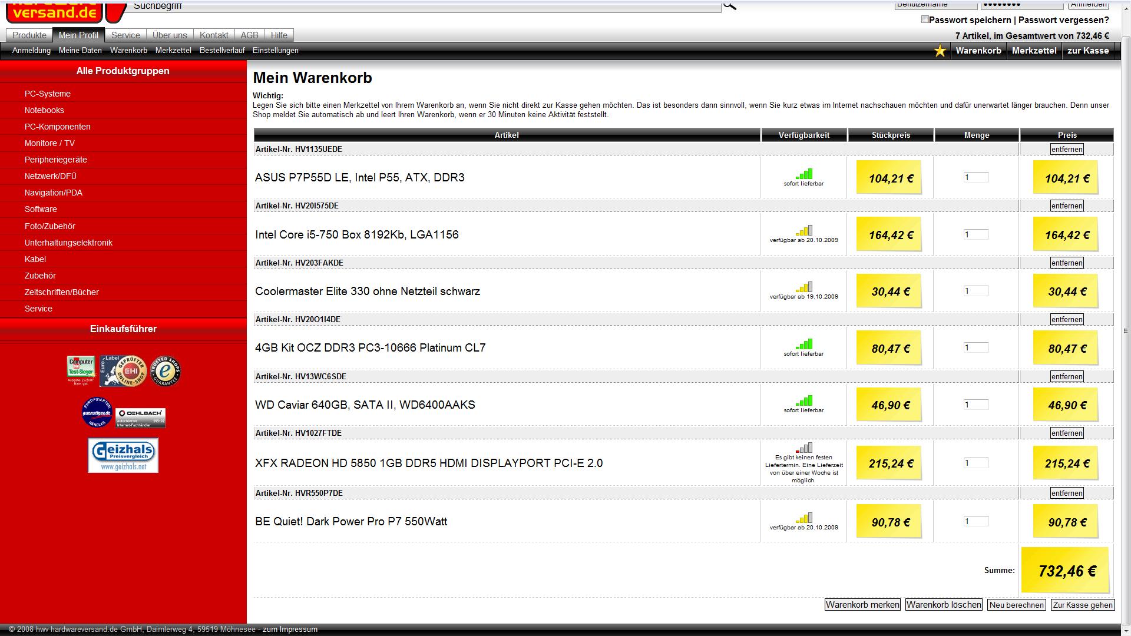Open the AGB tab

(x=249, y=35)
